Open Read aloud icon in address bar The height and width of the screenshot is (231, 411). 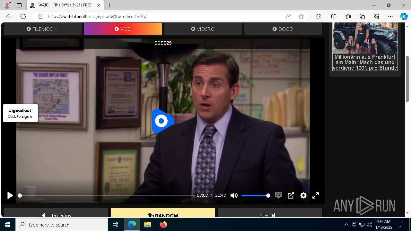288,16
